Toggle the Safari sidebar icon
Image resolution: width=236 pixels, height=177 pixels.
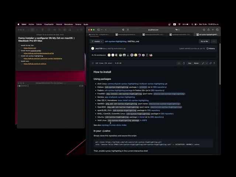(x=98, y=29)
